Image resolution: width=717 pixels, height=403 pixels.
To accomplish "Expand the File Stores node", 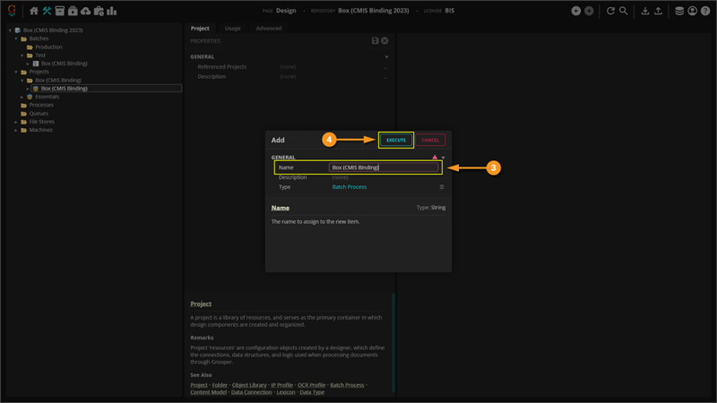I will point(15,122).
